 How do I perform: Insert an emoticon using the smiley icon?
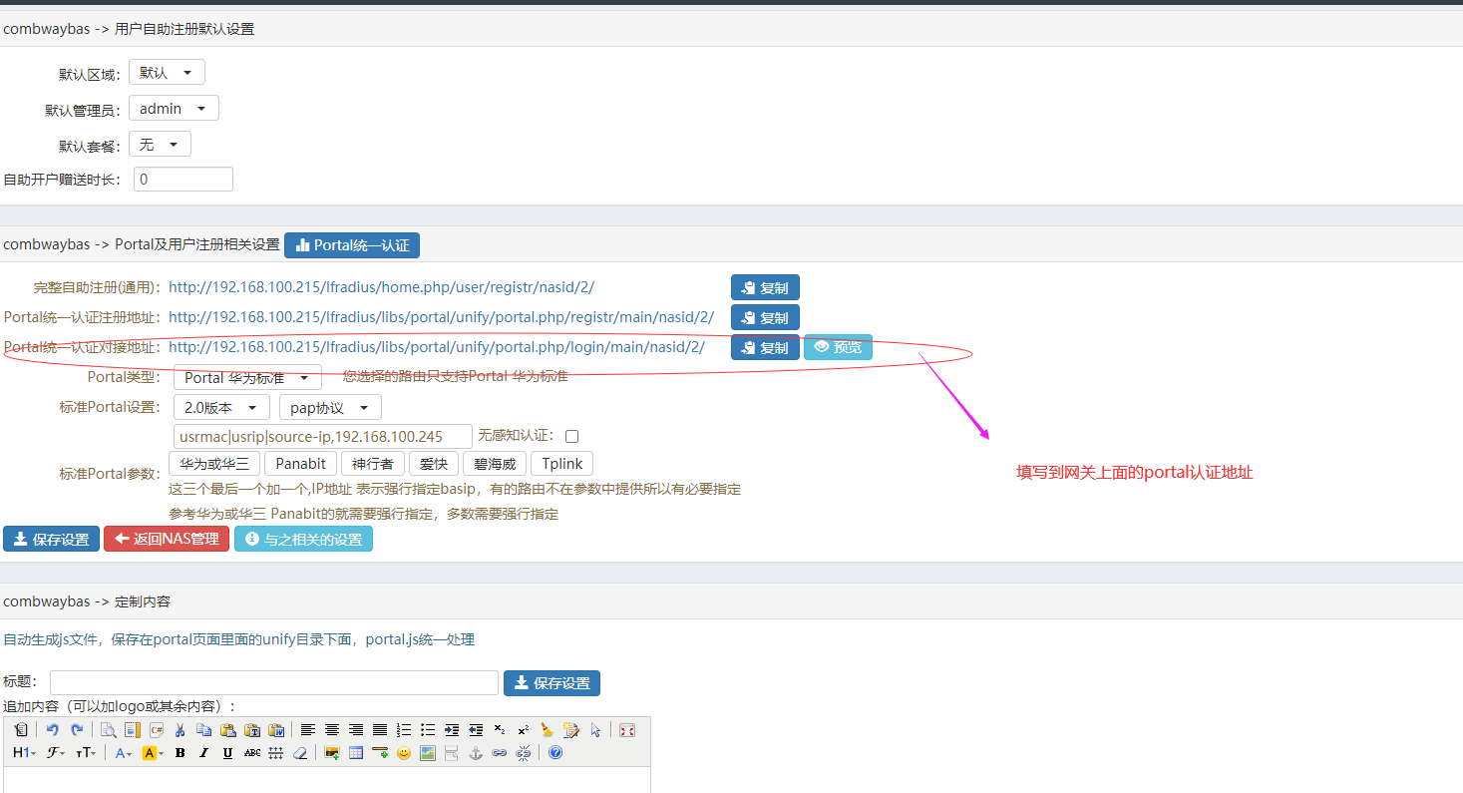coord(404,753)
